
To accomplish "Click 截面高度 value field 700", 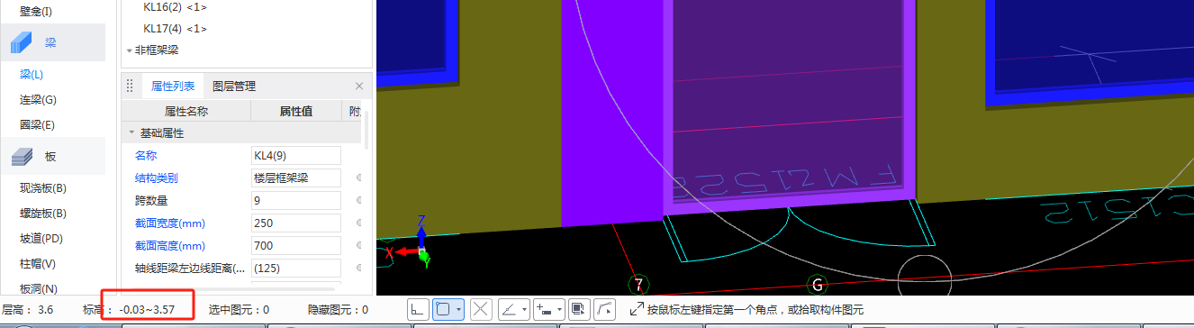I will click(296, 246).
